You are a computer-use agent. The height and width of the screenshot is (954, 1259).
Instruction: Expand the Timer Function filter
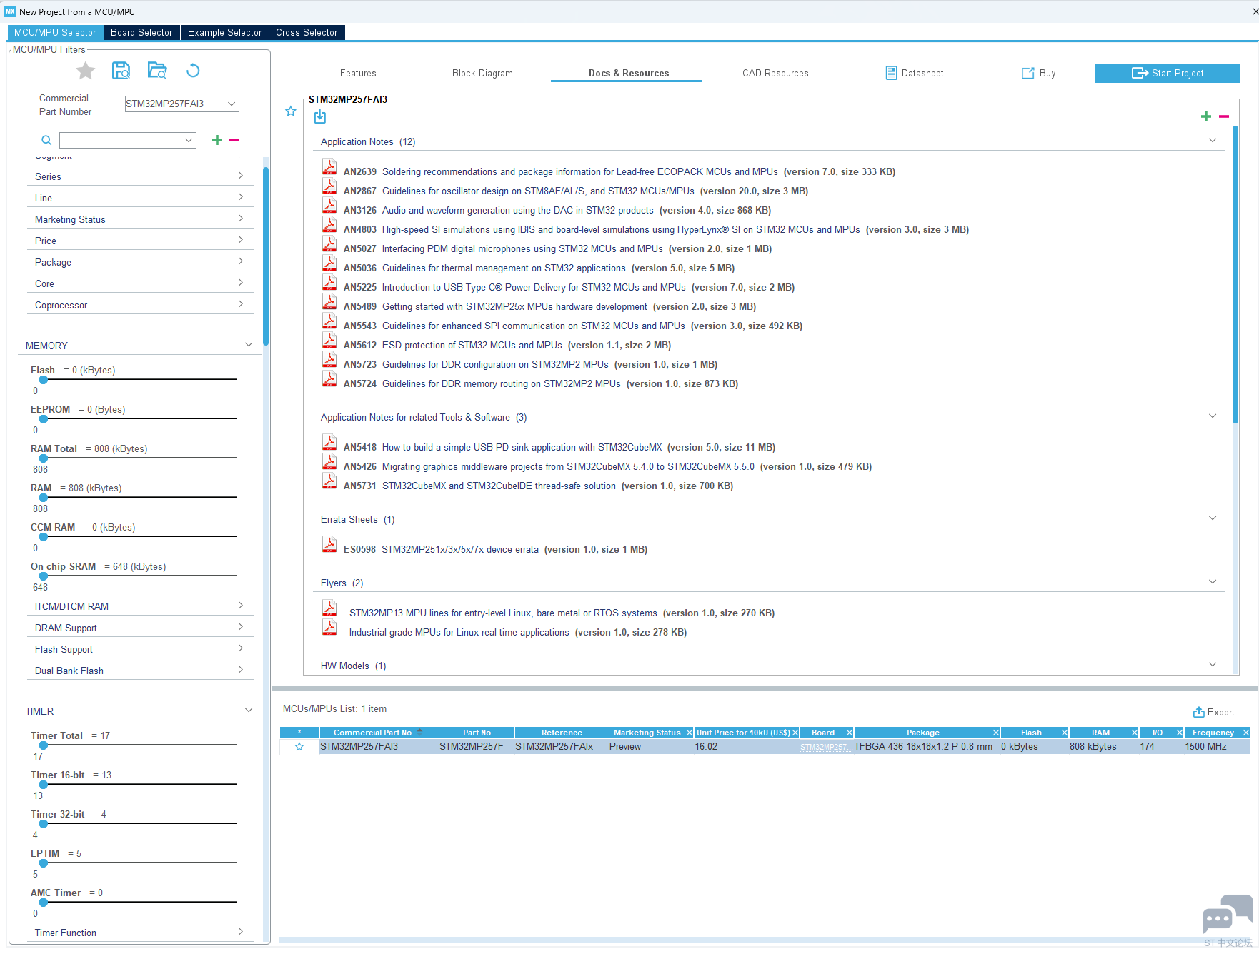(x=139, y=933)
